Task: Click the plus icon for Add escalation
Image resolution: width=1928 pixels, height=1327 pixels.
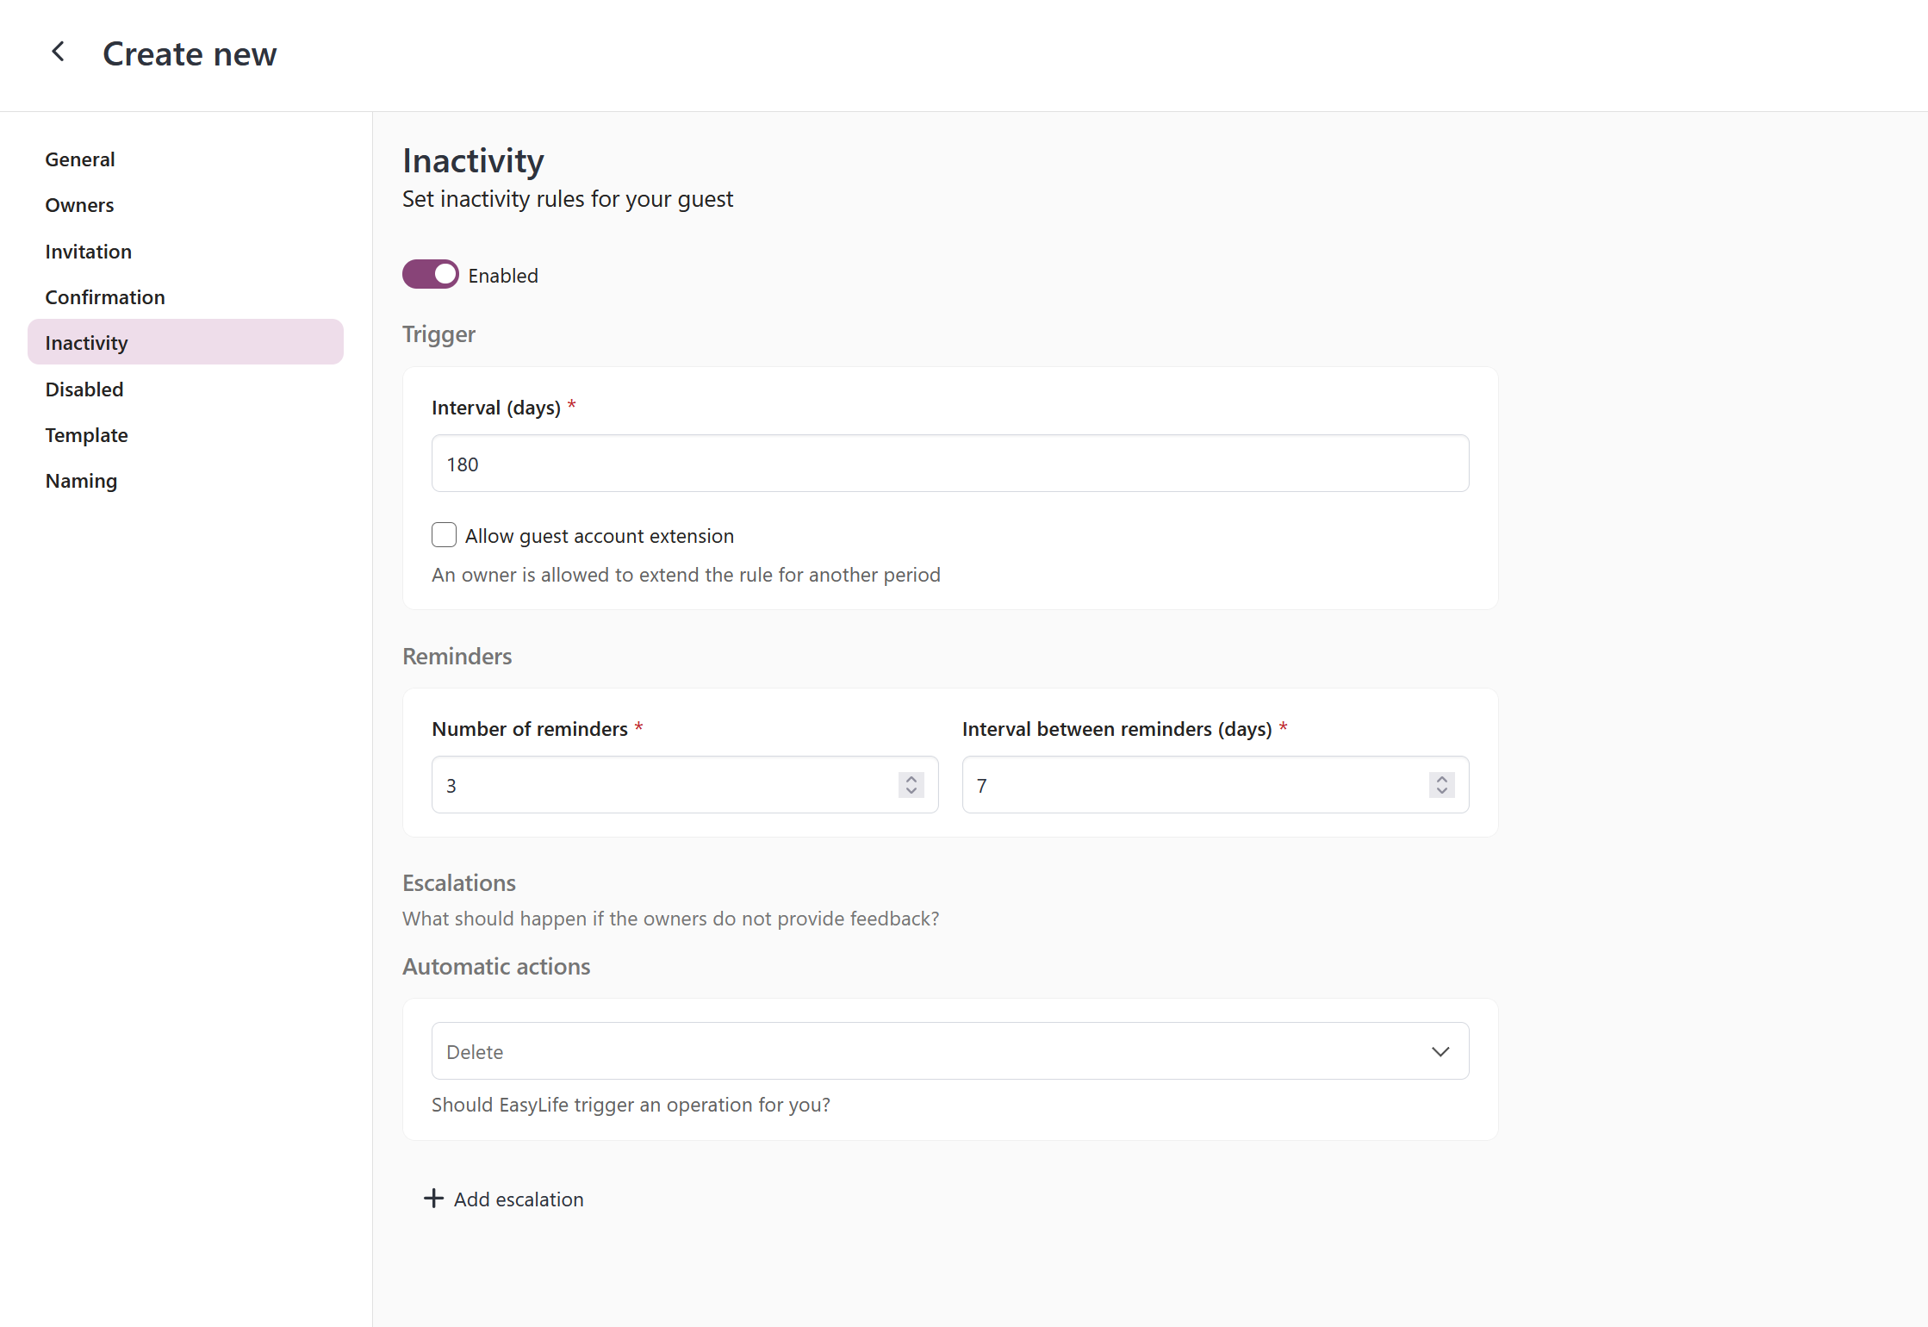Action: pos(433,1199)
